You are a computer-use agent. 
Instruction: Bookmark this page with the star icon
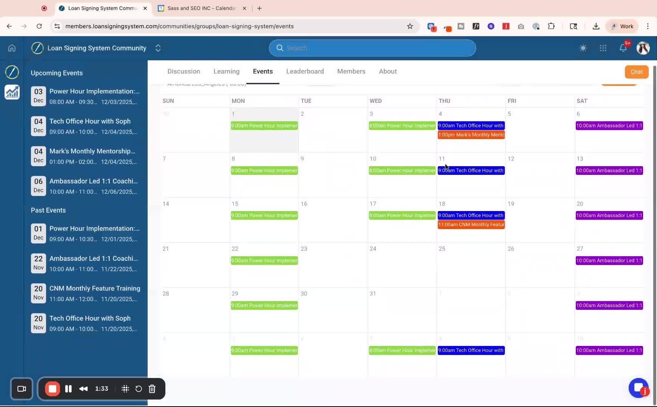410,26
